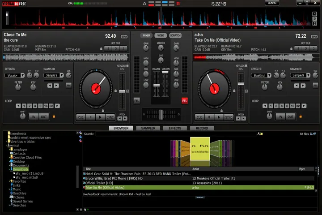This screenshot has height=215, width=322.
Task: Select 8-beat loop on right deck
Action: (x=287, y=106)
